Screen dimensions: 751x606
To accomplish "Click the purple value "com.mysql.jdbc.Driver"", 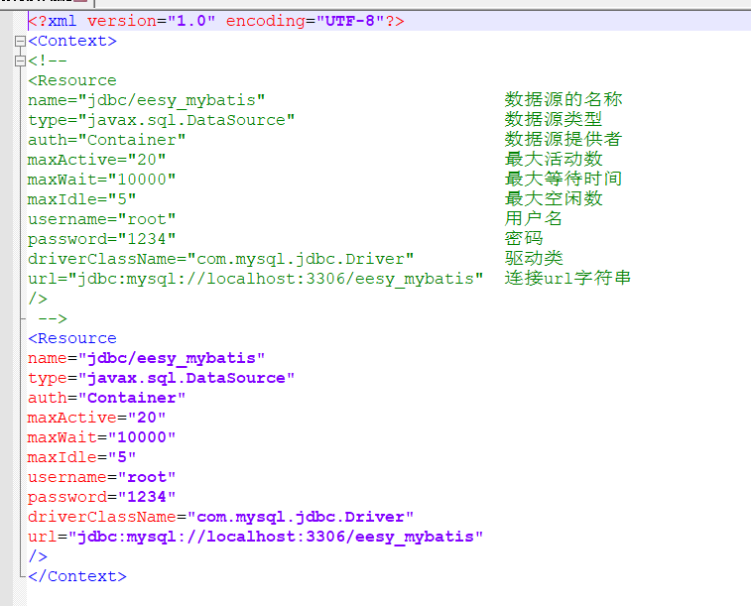I will [301, 517].
